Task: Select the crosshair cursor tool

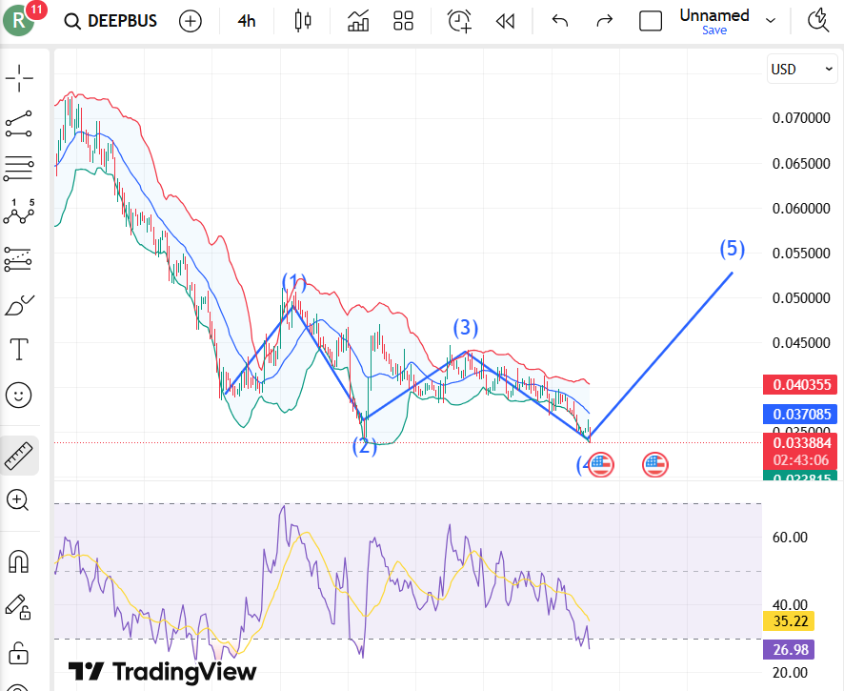Action: pos(19,78)
